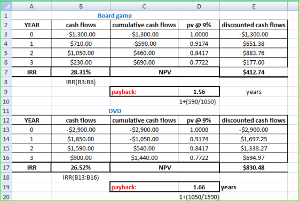Click the 'DVD' title cell

[x=115, y=111]
